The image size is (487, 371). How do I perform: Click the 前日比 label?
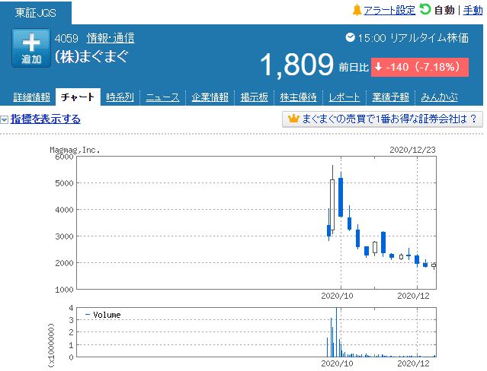[354, 67]
